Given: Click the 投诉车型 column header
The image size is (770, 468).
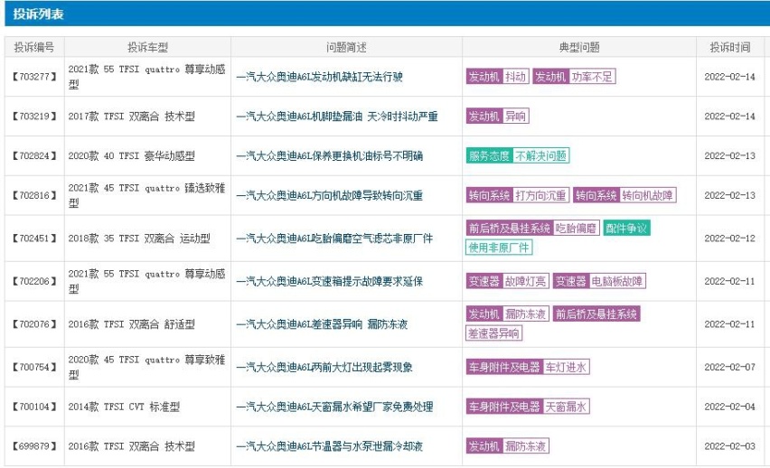Looking at the screenshot, I should [147, 47].
